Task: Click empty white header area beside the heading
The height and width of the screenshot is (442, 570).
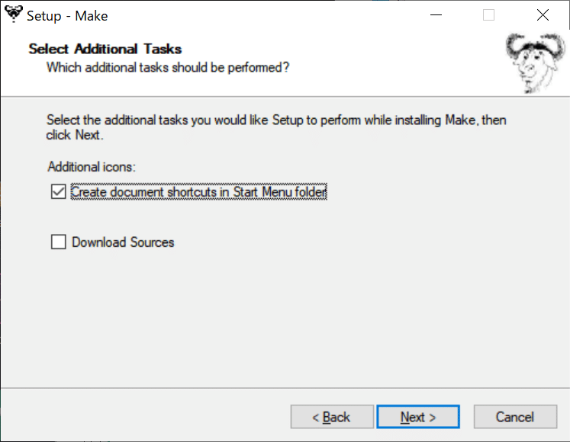Action: pos(382,53)
